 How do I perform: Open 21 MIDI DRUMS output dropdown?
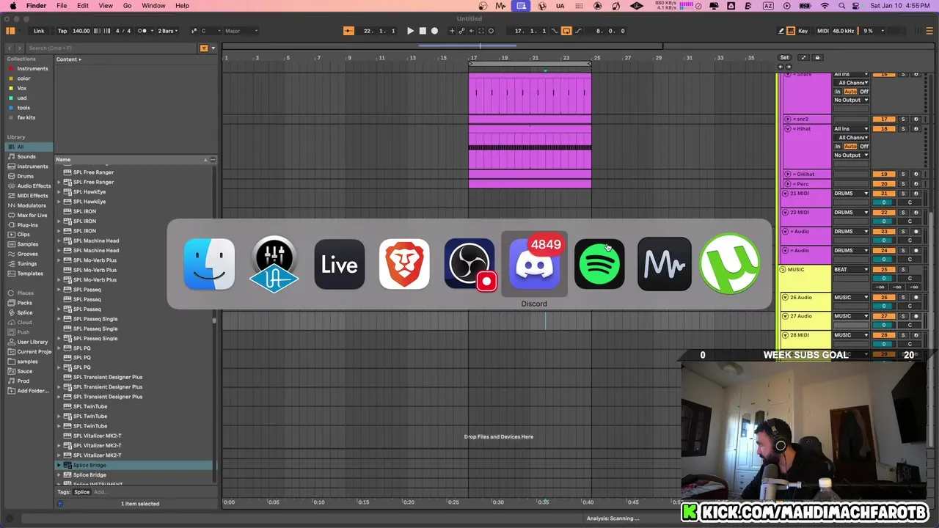pyautogui.click(x=851, y=194)
